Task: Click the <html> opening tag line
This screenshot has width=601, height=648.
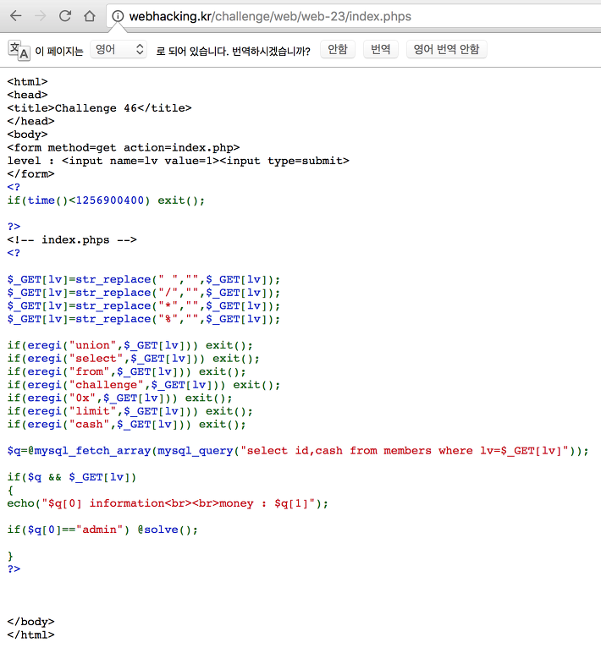Action: [x=27, y=82]
